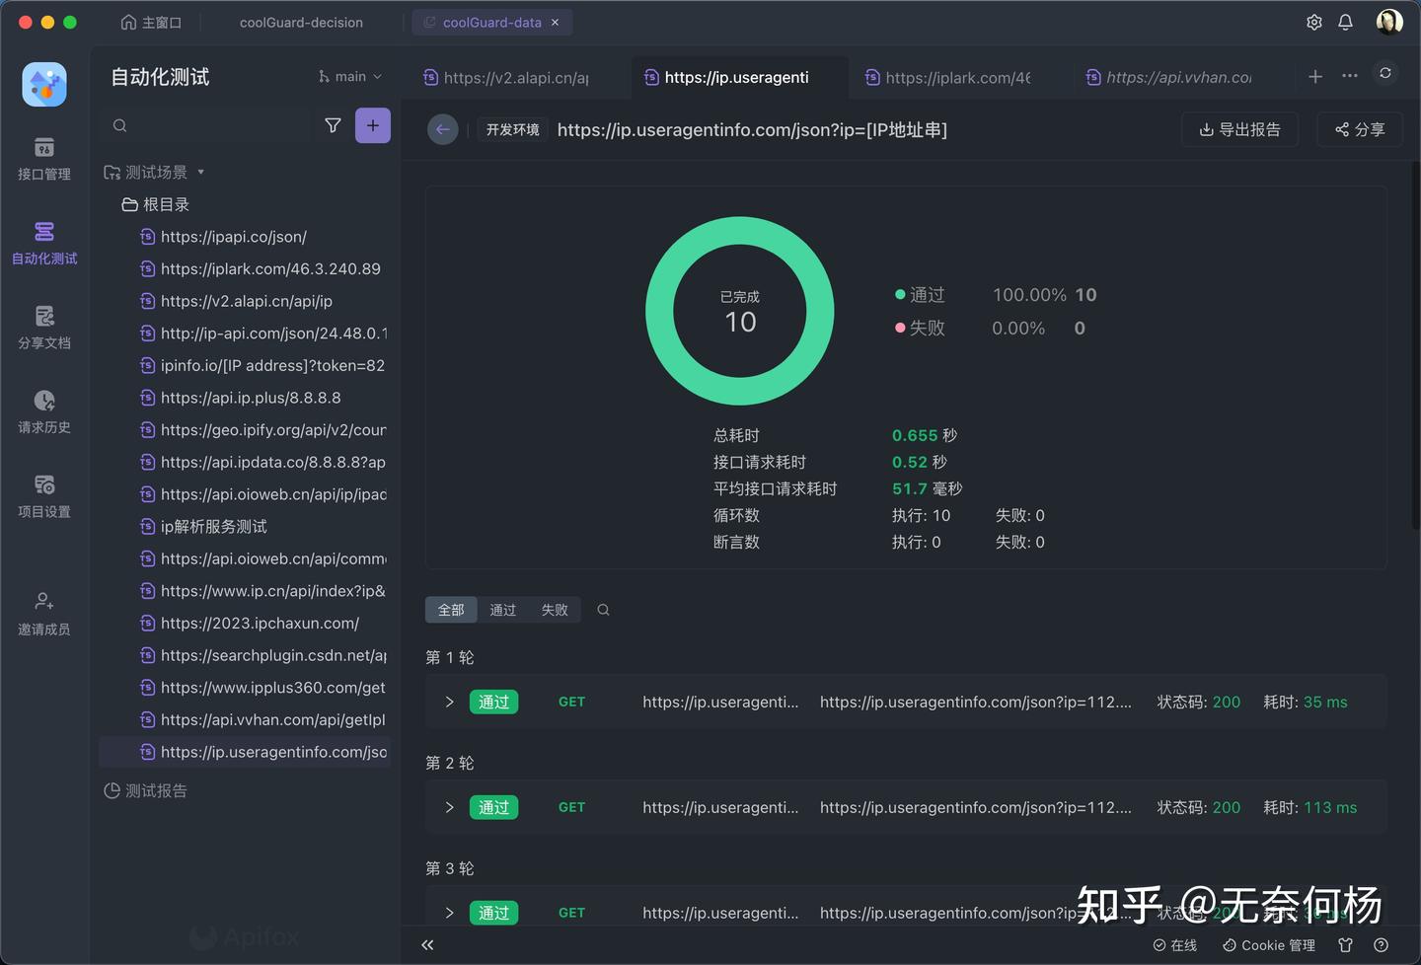Open Cookie 管理 in status bar
This screenshot has width=1421, height=965.
click(x=1269, y=944)
